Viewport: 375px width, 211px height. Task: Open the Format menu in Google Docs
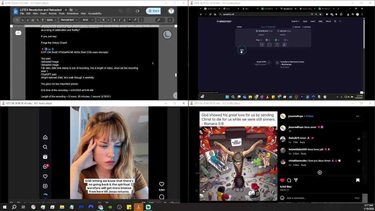(53, 13)
